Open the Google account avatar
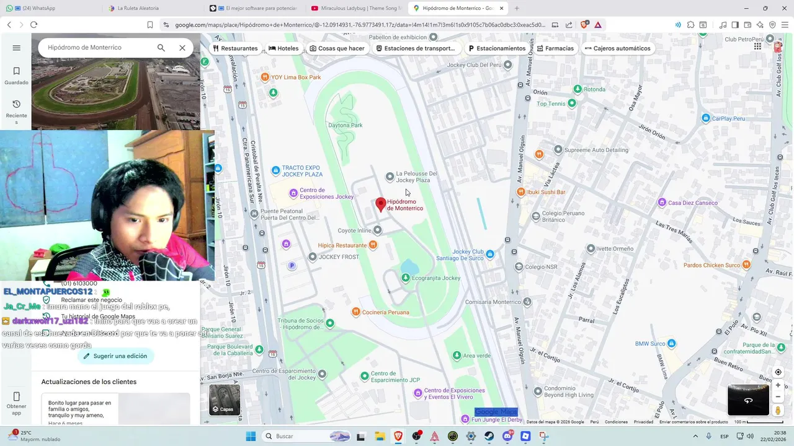The width and height of the screenshot is (794, 446). 778,46
